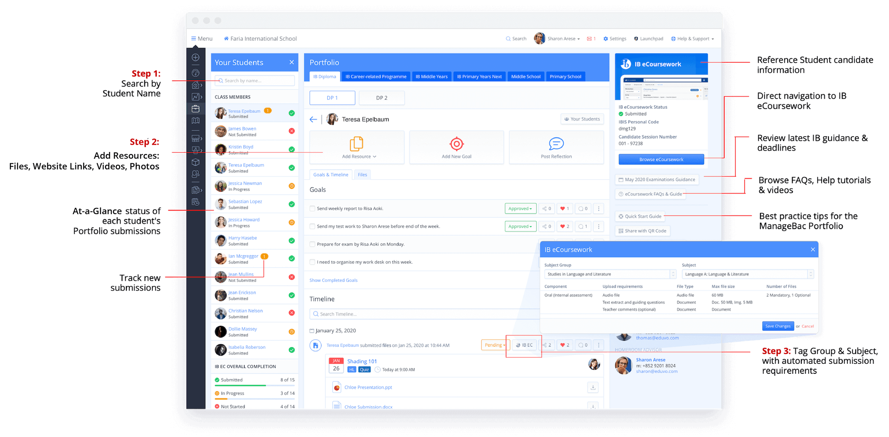Open Settings gear in top bar
The height and width of the screenshot is (437, 889).
click(x=615, y=39)
